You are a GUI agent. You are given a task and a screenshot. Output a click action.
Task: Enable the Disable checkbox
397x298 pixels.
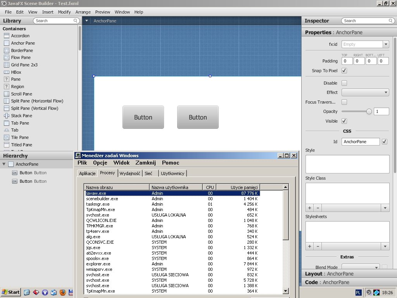(344, 83)
